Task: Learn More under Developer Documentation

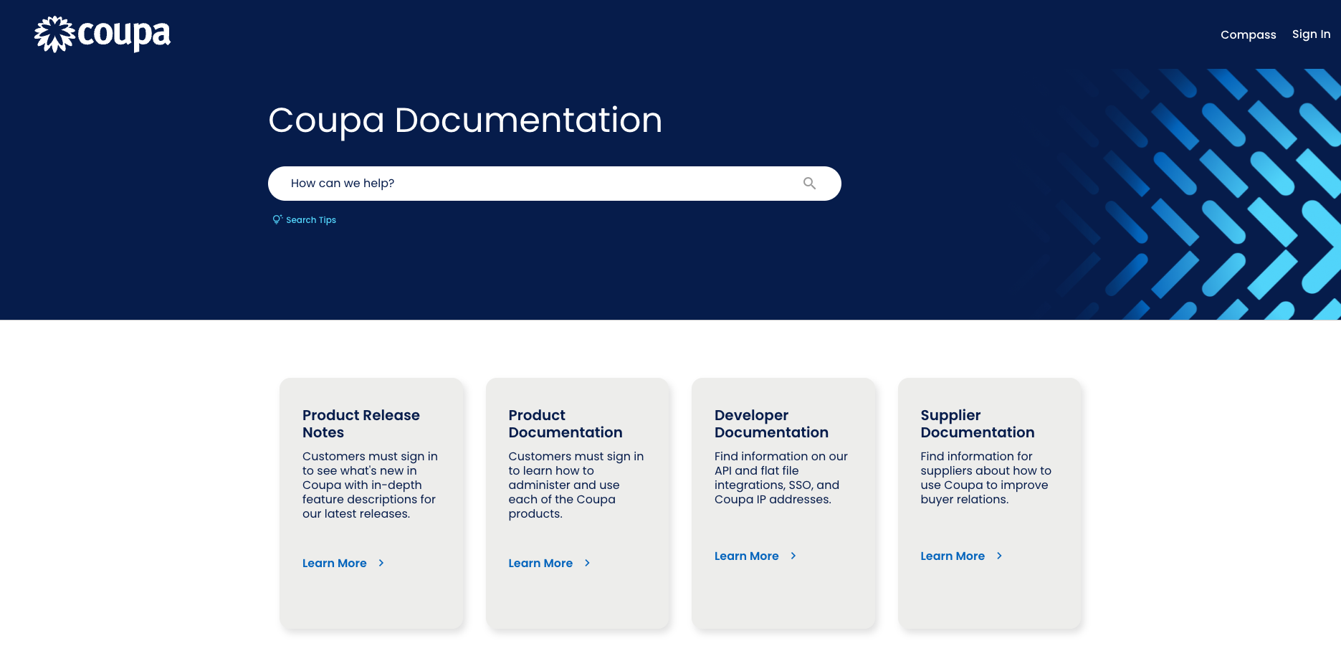Action: pyautogui.click(x=746, y=556)
